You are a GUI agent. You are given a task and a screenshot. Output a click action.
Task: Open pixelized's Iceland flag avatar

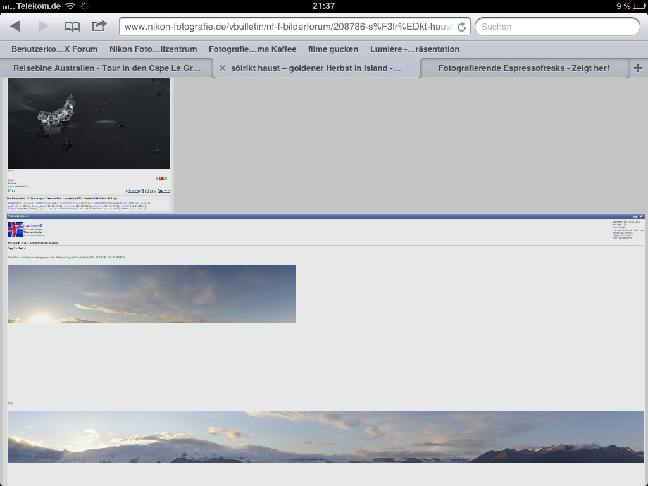pyautogui.click(x=15, y=229)
